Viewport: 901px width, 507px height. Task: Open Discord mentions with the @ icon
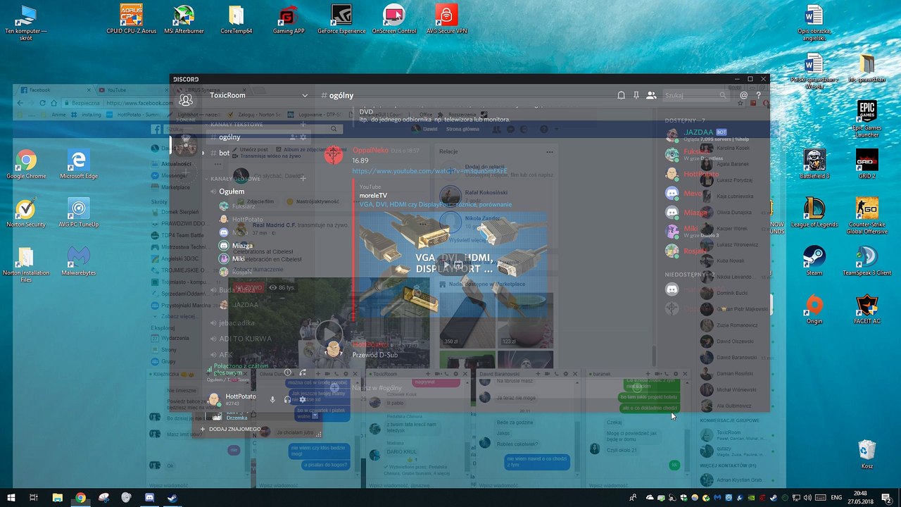coord(744,95)
